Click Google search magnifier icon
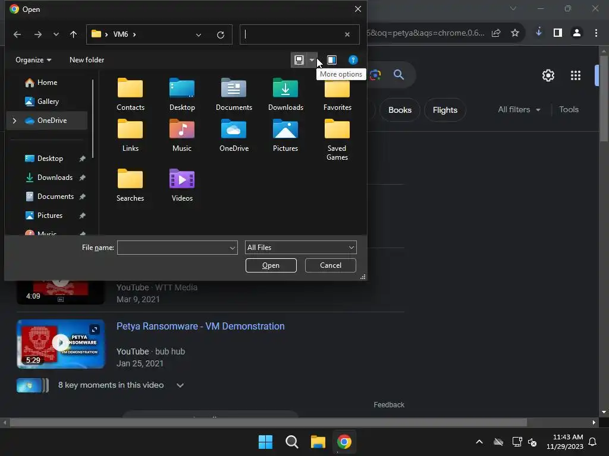This screenshot has width=609, height=456. 399,74
